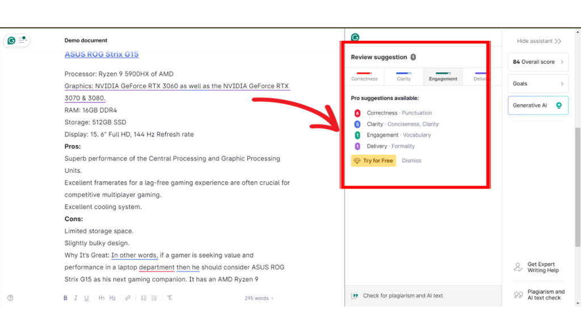Screen dimensions: 581x326
Task: Switch to the Clarity tab
Action: point(403,76)
